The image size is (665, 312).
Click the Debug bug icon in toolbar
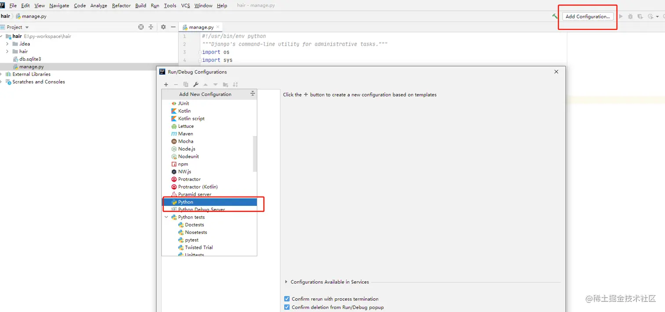click(x=630, y=16)
